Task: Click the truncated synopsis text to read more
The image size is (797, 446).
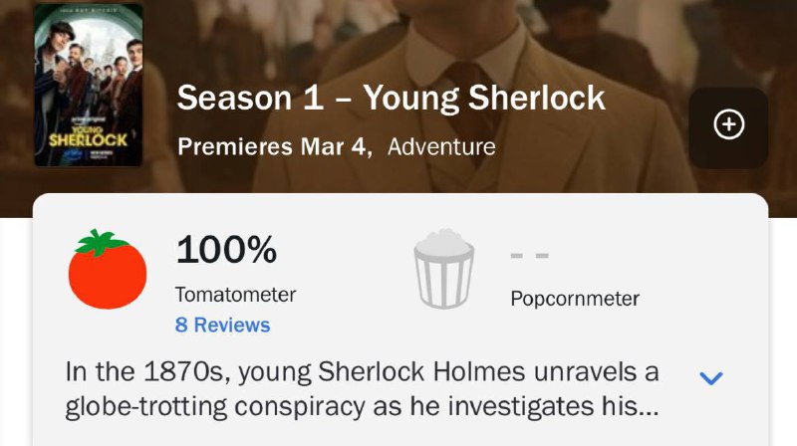Action: pyautogui.click(x=362, y=390)
